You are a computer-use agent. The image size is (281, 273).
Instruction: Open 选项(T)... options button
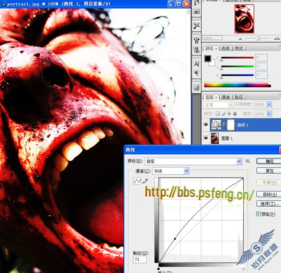[268, 204]
